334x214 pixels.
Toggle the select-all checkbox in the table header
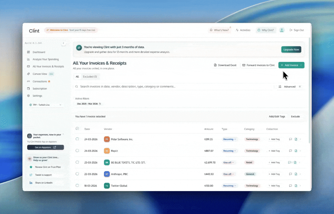[x=77, y=129]
